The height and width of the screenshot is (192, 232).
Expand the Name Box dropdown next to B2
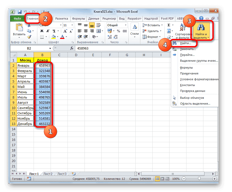coord(50,48)
